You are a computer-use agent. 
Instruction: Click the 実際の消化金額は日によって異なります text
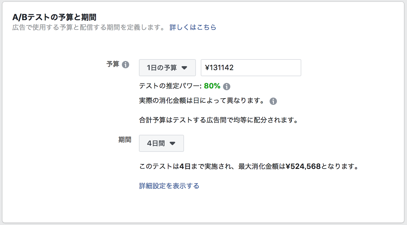pyautogui.click(x=202, y=101)
